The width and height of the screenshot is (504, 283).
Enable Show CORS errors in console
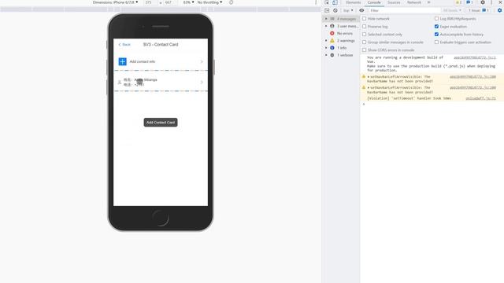(x=364, y=50)
